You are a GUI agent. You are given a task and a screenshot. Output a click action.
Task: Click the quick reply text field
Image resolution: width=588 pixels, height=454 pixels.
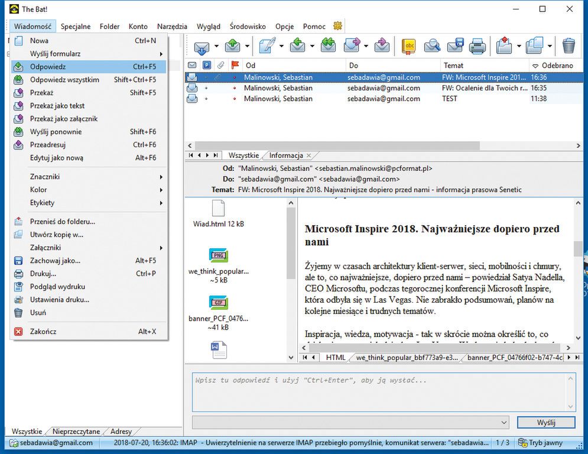(383, 391)
